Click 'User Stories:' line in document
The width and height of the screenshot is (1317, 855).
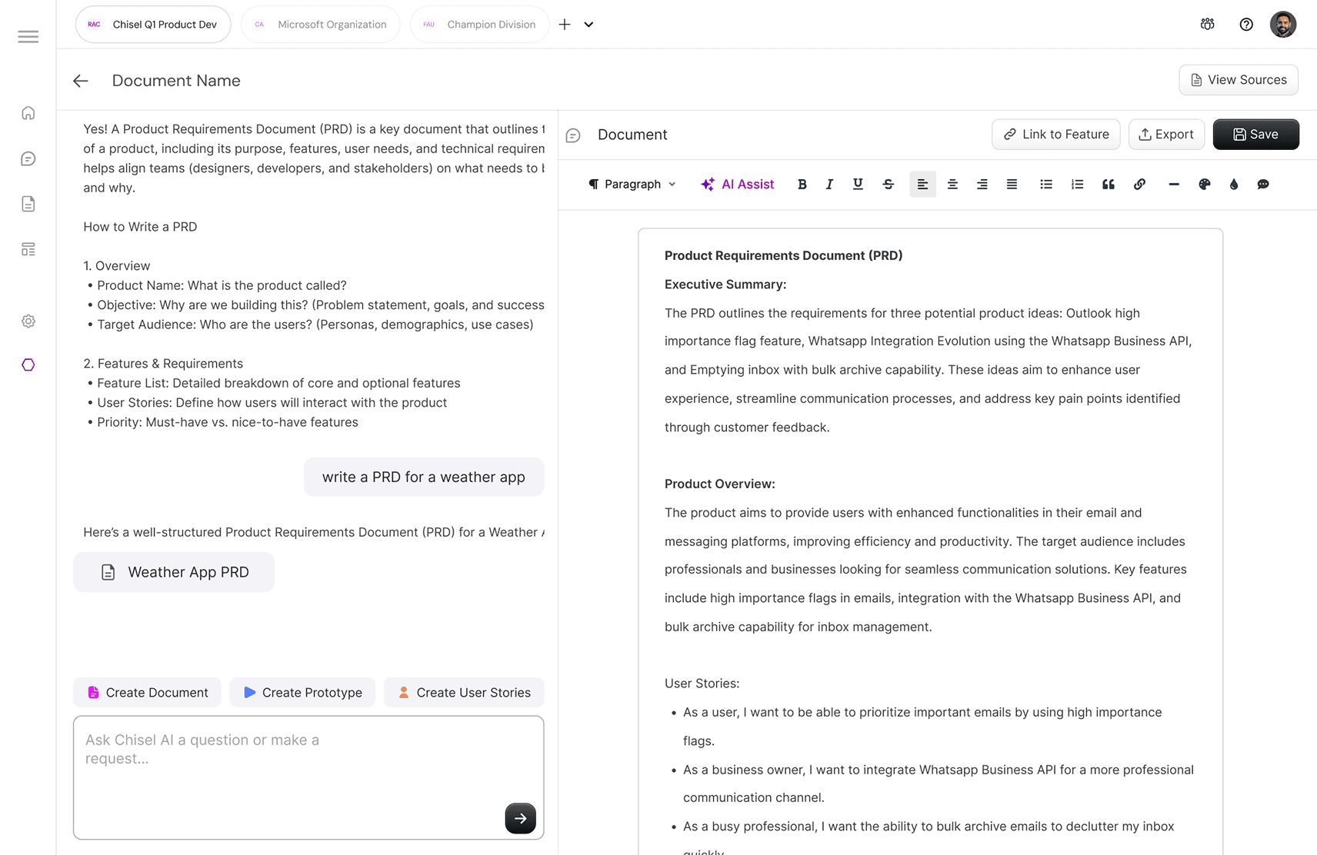click(x=702, y=684)
